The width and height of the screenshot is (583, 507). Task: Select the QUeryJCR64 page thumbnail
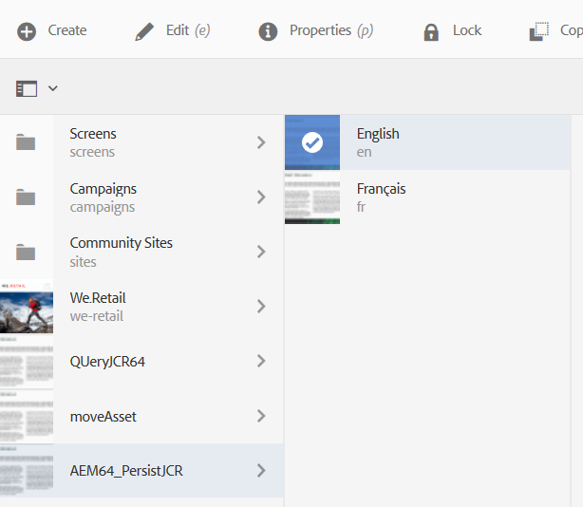click(26, 361)
